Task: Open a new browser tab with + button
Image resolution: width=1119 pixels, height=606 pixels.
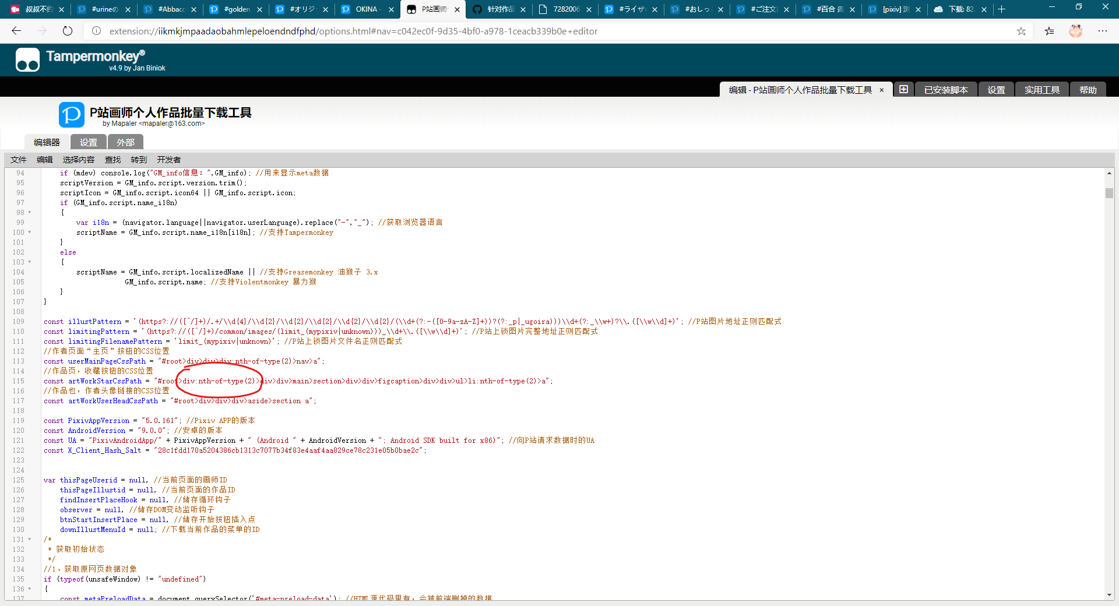Action: (1001, 9)
